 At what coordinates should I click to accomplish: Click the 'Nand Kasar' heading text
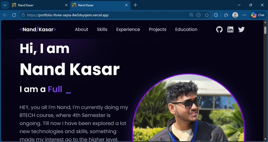click(70, 69)
